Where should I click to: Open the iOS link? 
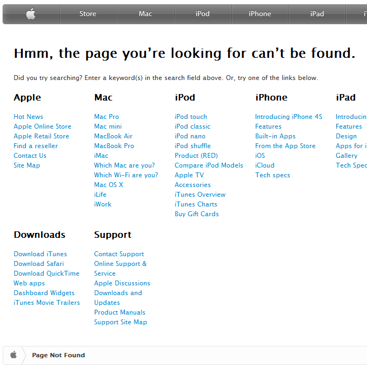(260, 156)
